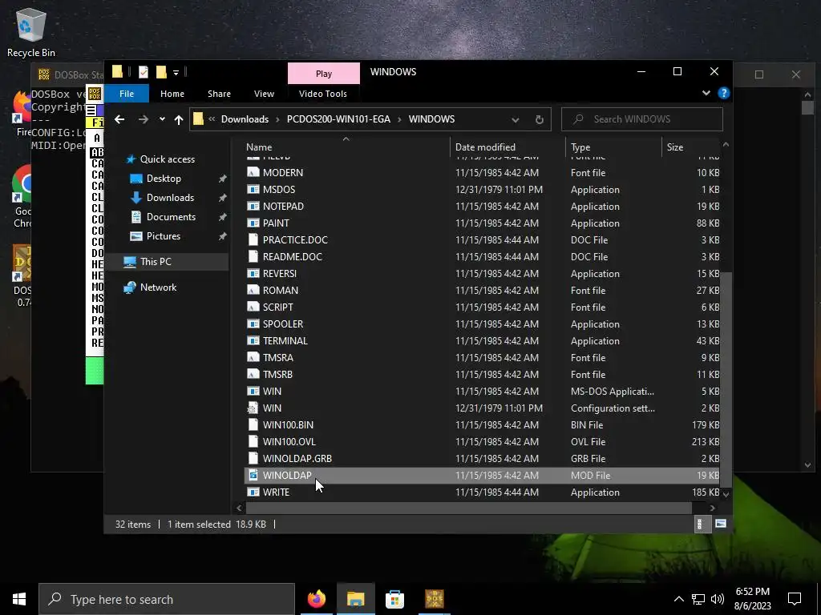Click the horizontal scrollbar in file list
821x615 pixels.
point(468,508)
